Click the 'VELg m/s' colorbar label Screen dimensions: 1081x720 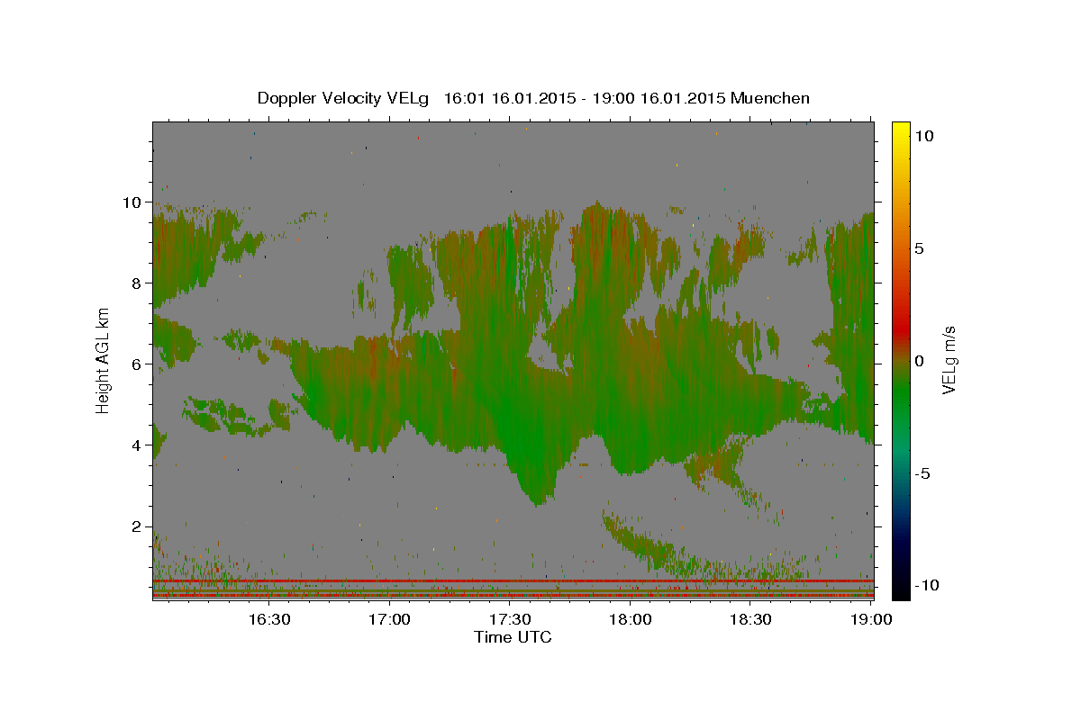tap(949, 360)
